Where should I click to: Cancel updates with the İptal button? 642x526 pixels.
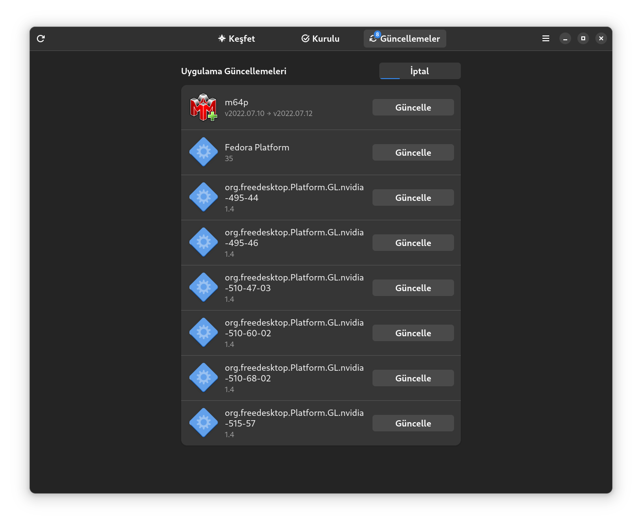pos(420,71)
